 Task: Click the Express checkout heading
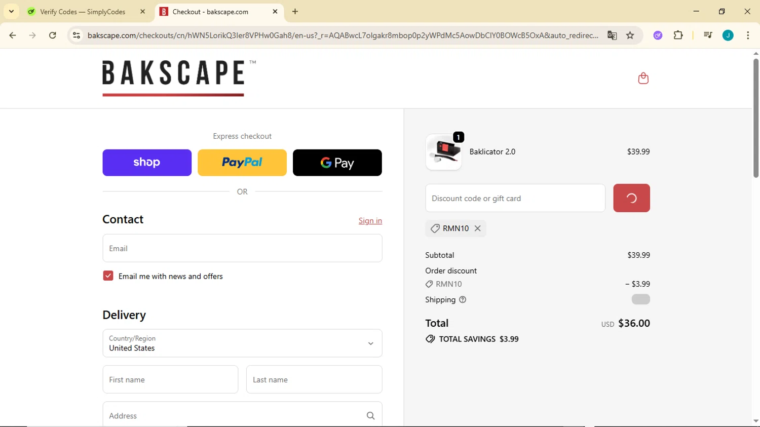coord(242,136)
